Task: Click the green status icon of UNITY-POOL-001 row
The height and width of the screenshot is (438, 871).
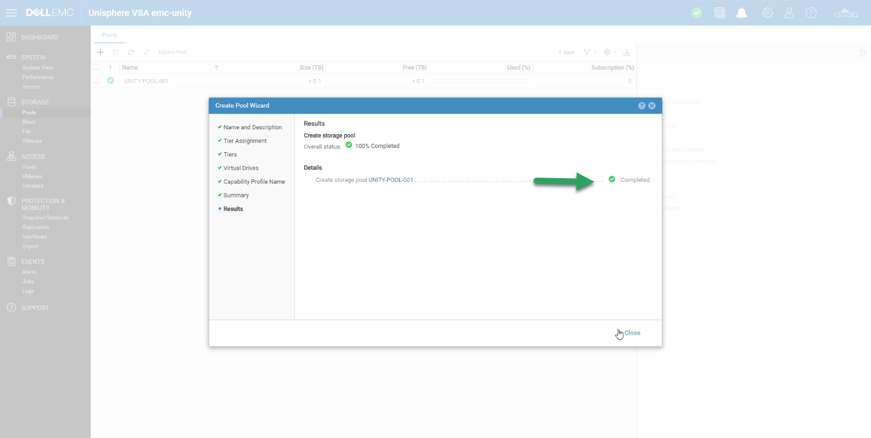Action: (111, 80)
